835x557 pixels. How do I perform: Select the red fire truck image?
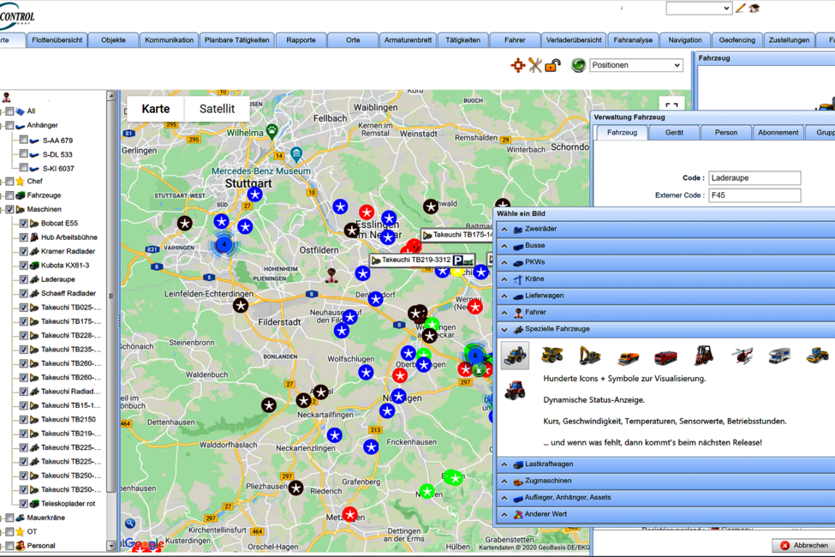click(x=665, y=356)
